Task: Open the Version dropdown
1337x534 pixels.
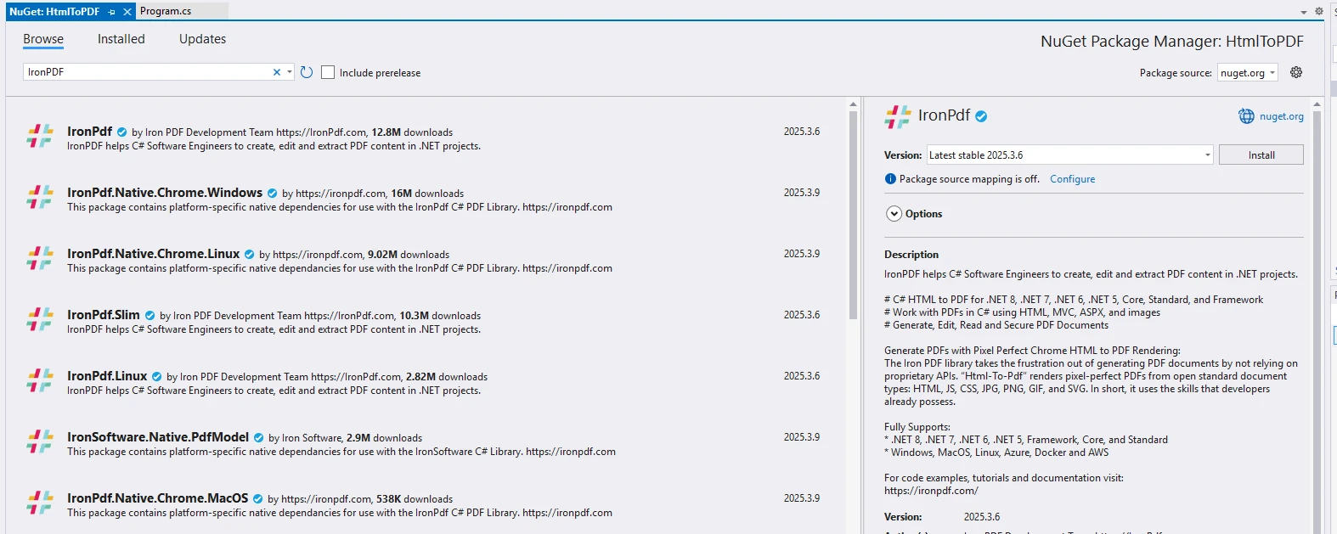Action: 1207,155
